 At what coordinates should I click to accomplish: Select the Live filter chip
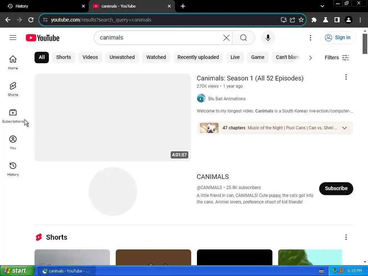[235, 57]
